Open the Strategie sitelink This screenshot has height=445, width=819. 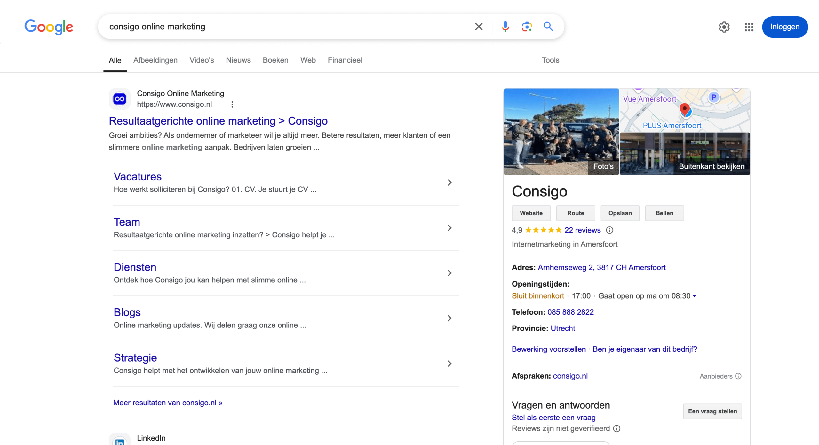[135, 357]
